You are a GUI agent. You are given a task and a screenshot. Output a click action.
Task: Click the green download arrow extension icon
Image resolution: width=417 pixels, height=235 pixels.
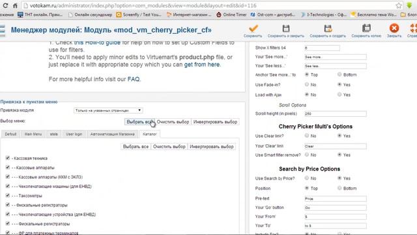pos(409,5)
